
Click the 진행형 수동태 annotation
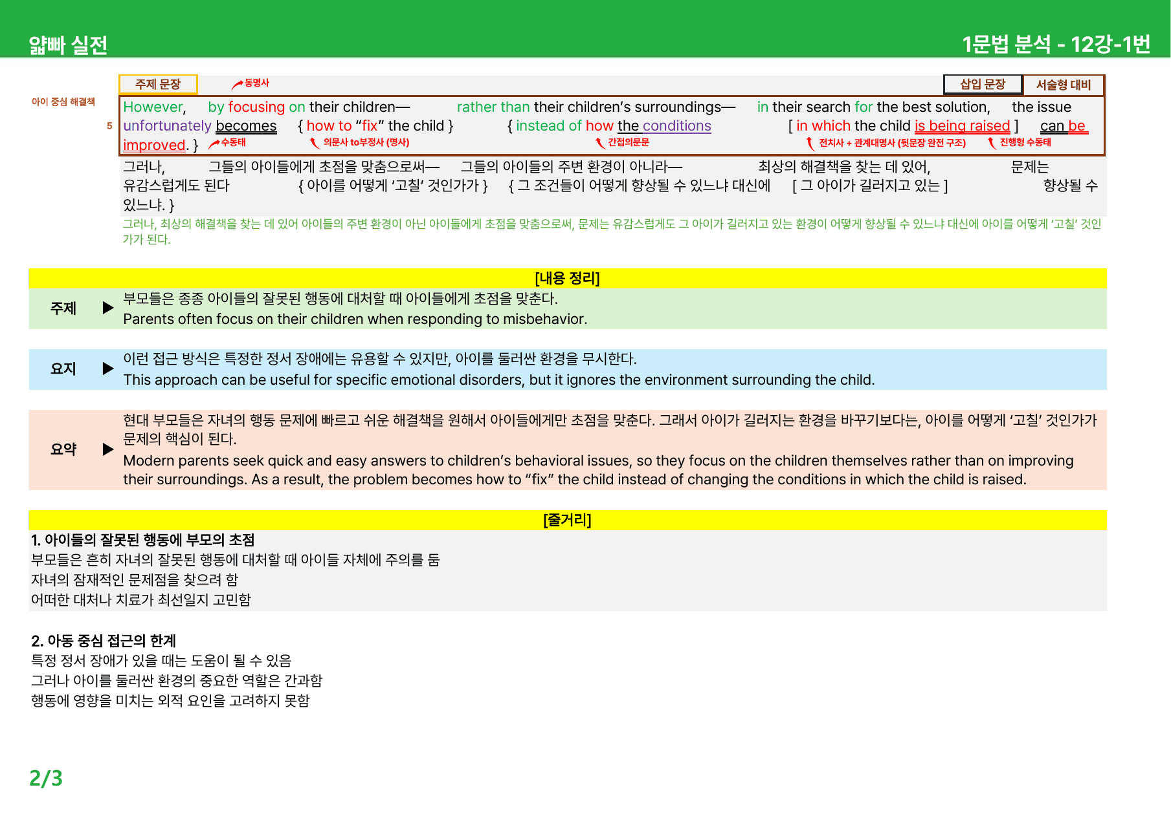click(1025, 142)
